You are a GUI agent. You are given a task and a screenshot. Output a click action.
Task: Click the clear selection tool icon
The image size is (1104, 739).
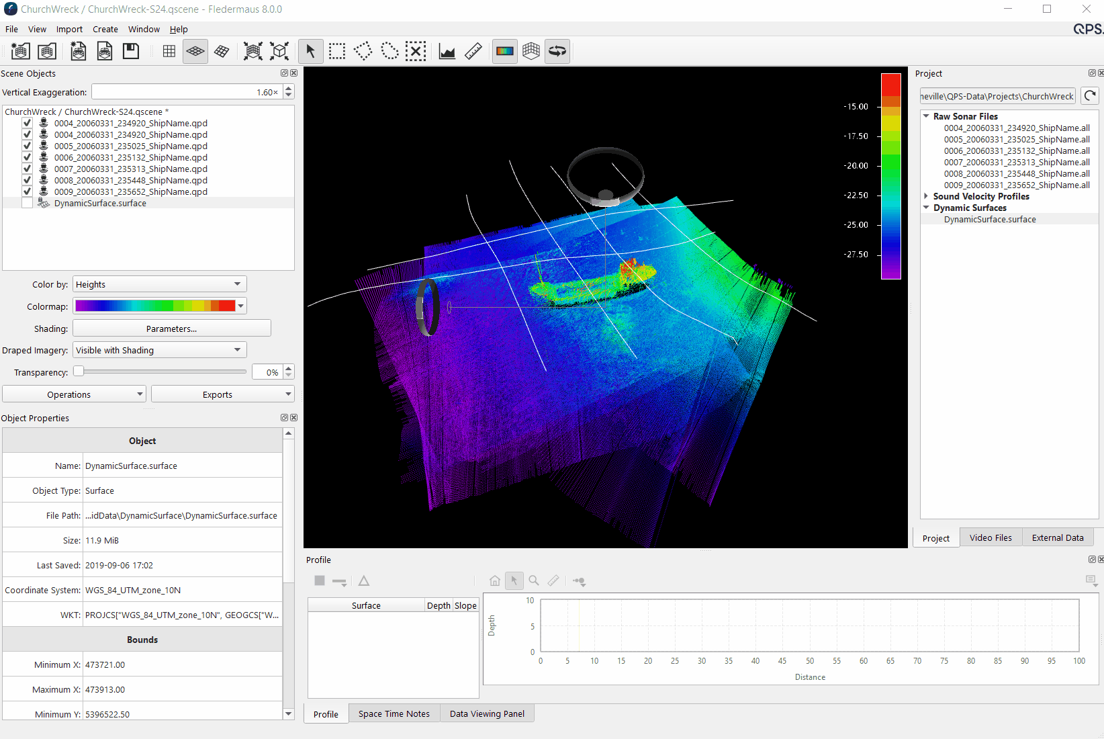tap(416, 51)
